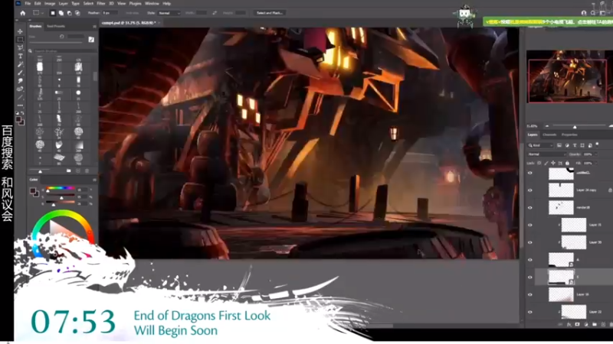Open the Image menu
The width and height of the screenshot is (613, 344).
coord(50,4)
